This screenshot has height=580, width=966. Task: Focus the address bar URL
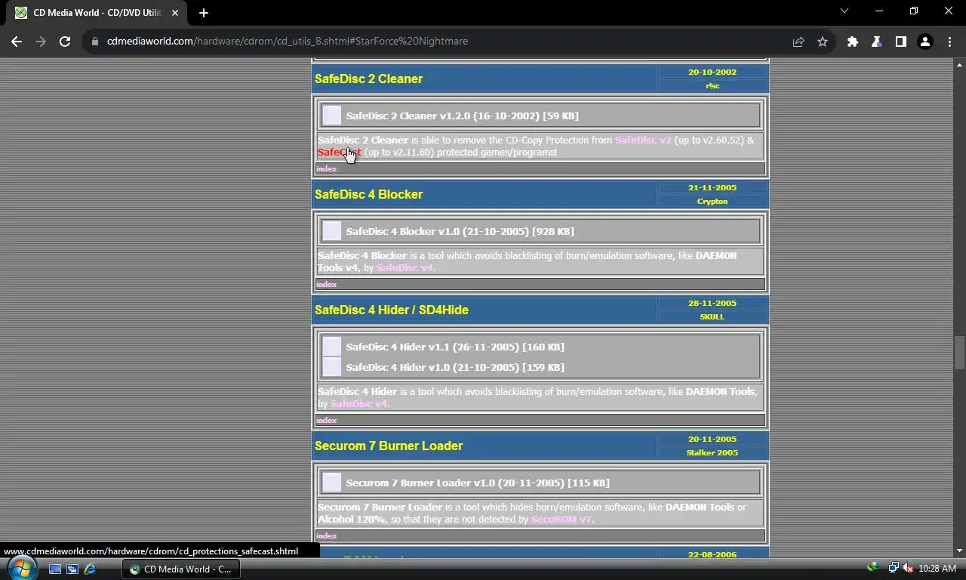coord(287,42)
